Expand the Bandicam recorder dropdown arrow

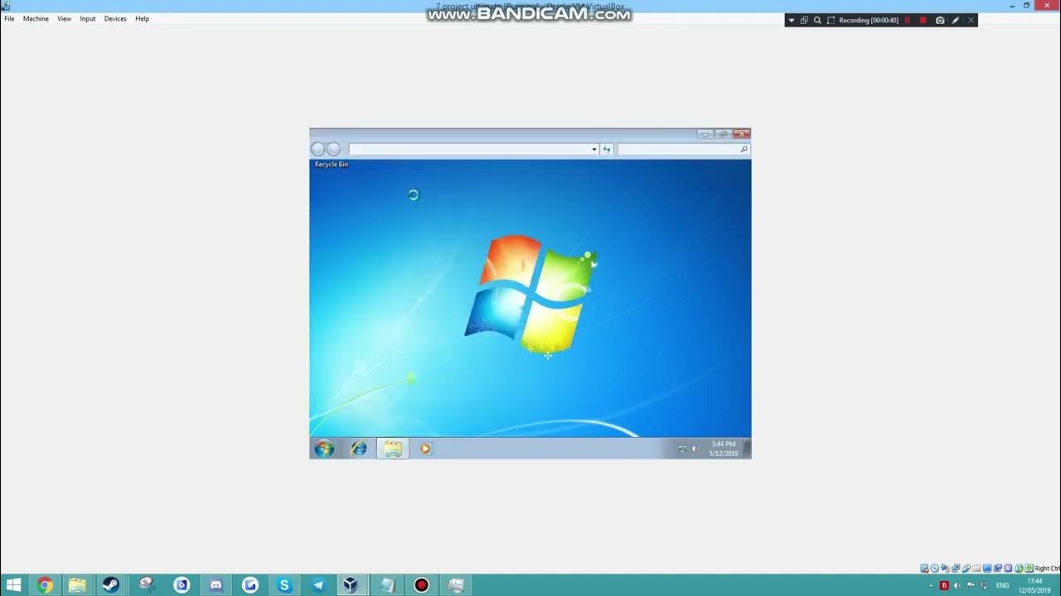tap(792, 20)
